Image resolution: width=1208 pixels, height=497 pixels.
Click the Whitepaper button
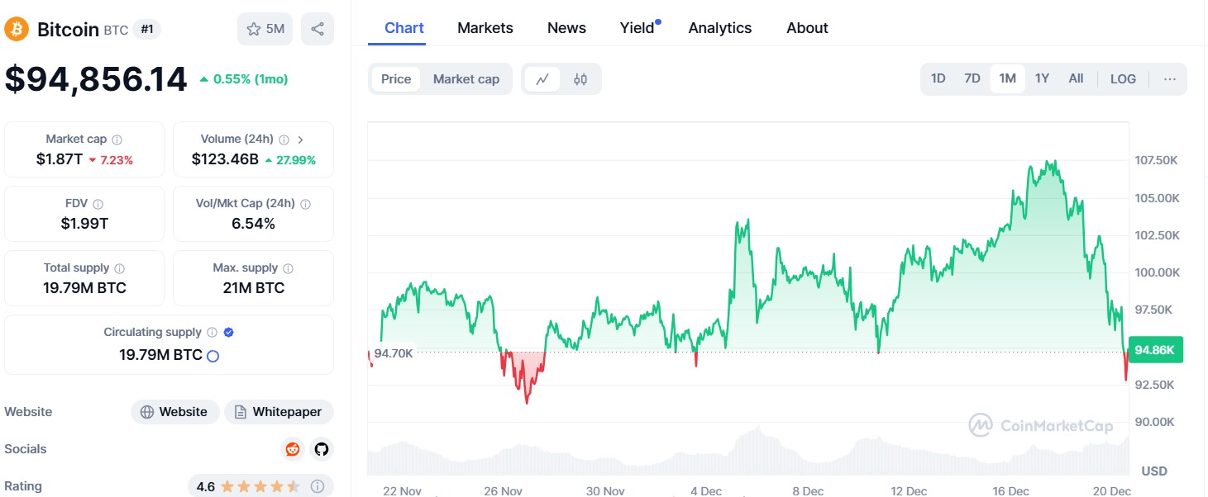(279, 412)
